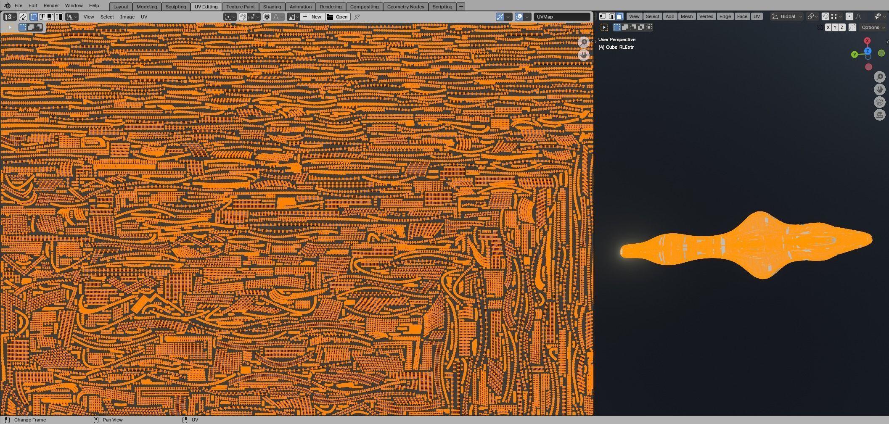Pin the image with the pin icon
Image resolution: width=889 pixels, height=424 pixels.
(x=357, y=17)
